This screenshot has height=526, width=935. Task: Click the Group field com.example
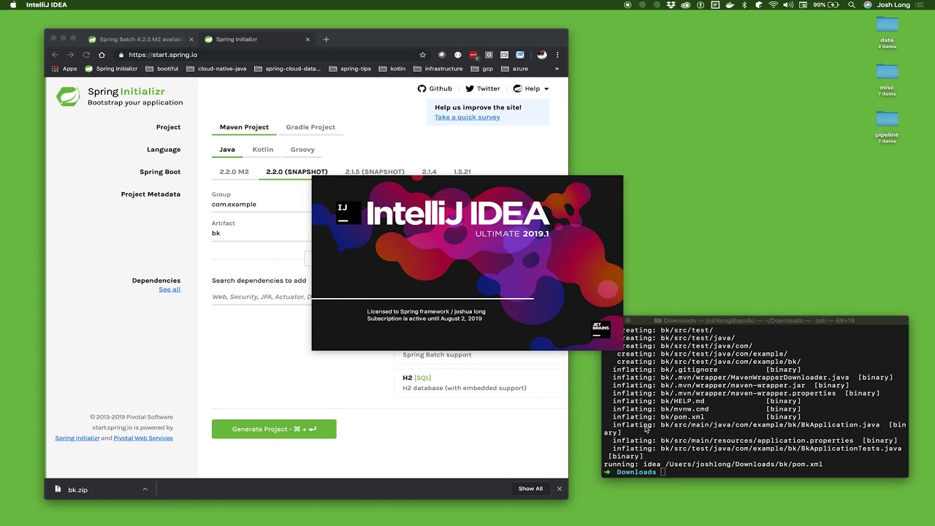pos(262,205)
